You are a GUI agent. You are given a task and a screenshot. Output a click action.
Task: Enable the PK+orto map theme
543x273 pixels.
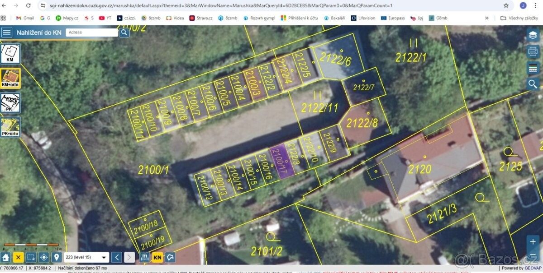[x=10, y=127]
